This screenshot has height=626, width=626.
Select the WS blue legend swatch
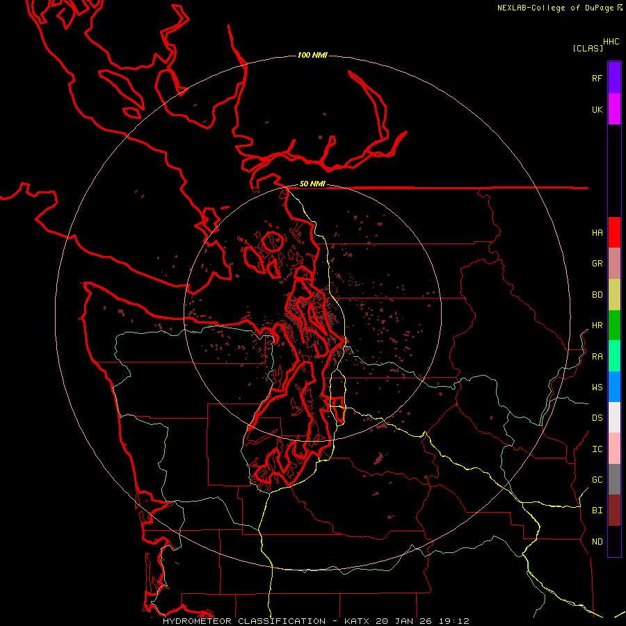[614, 387]
